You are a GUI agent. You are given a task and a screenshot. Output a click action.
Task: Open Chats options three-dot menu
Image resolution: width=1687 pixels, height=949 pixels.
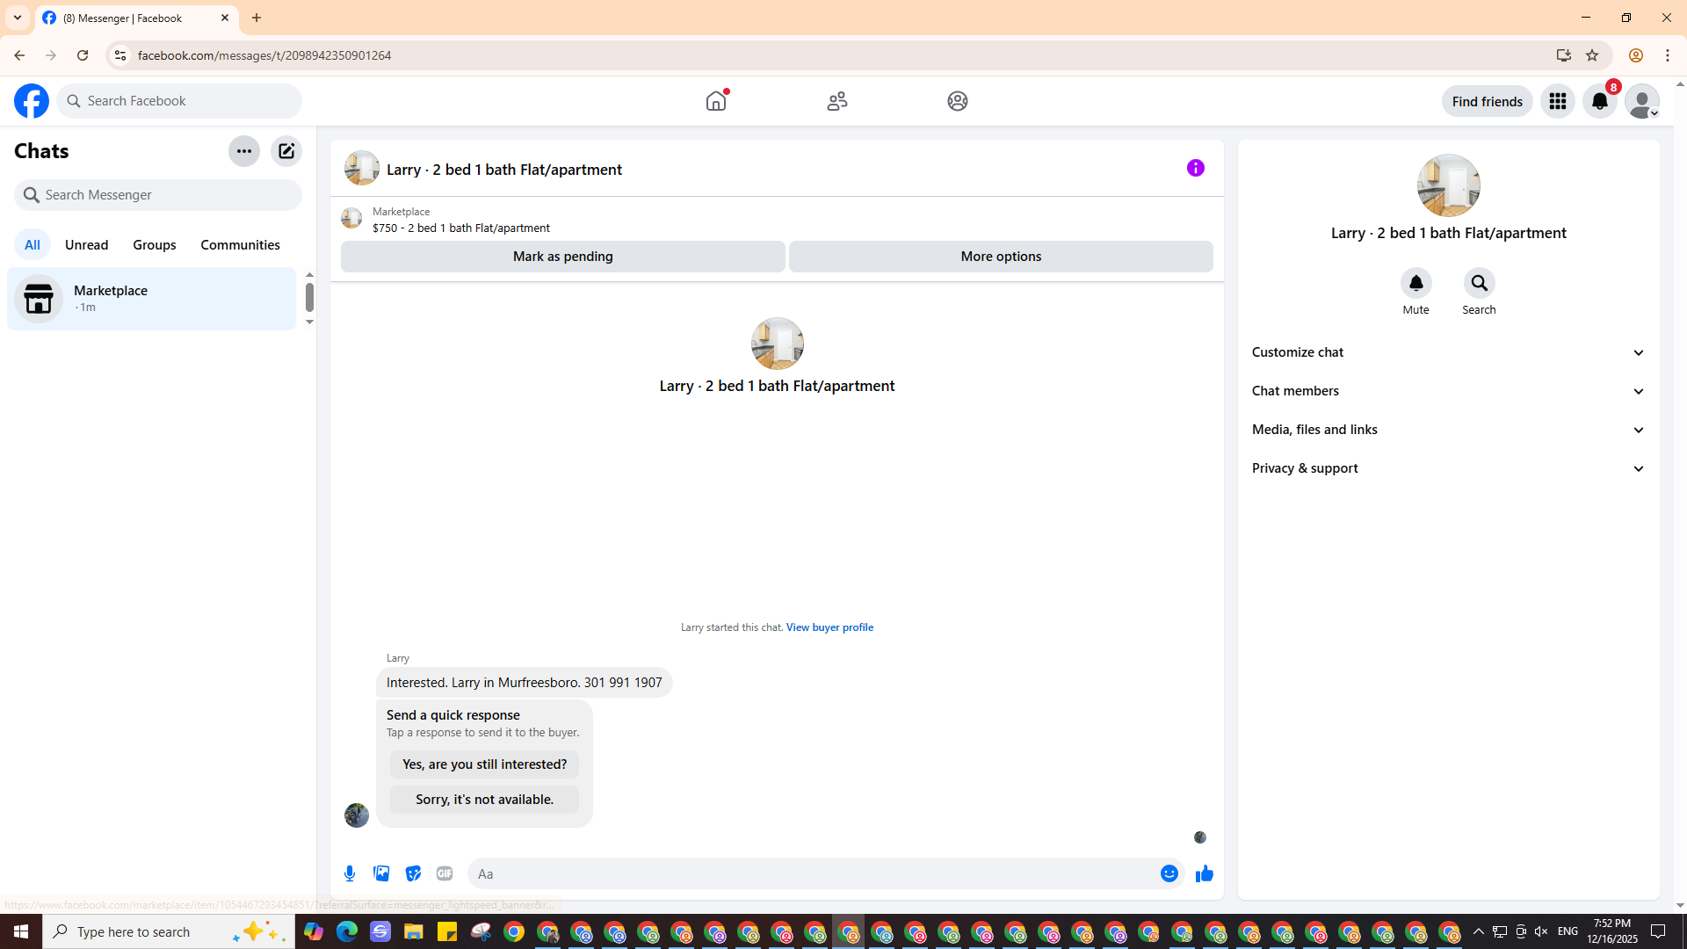click(244, 151)
